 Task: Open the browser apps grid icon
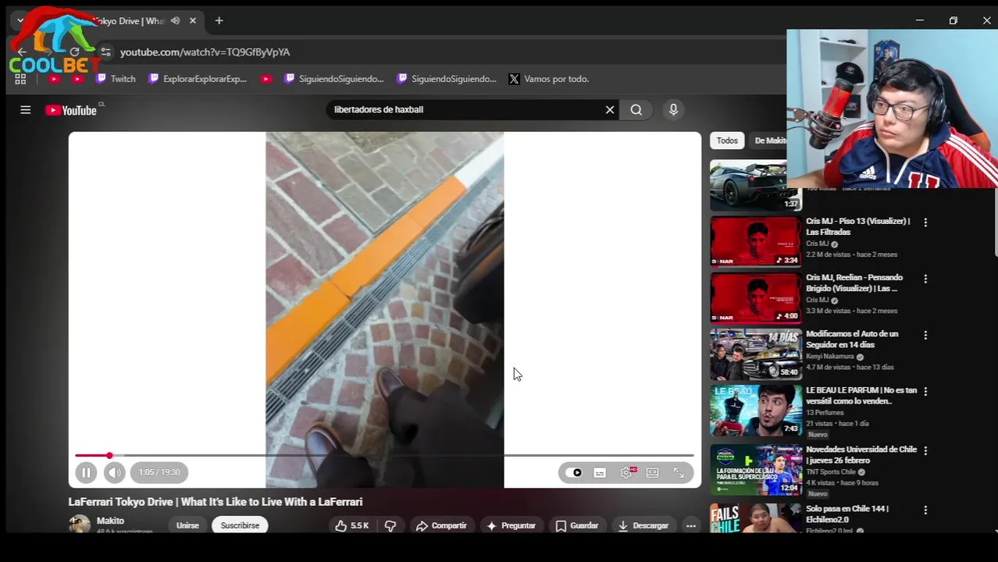point(20,79)
